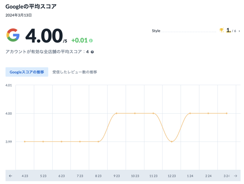Click the 3.99 y-axis label
This screenshot has height=184, width=244.
click(x=9, y=142)
